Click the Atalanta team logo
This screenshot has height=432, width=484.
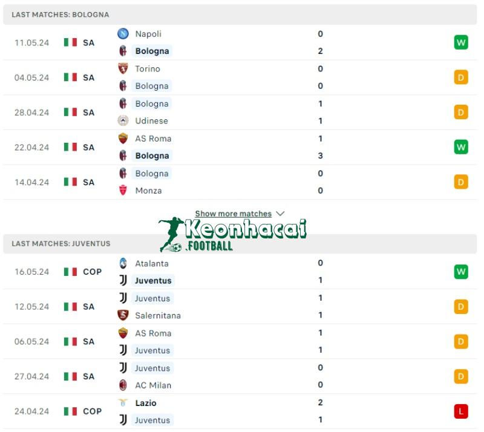[123, 263]
